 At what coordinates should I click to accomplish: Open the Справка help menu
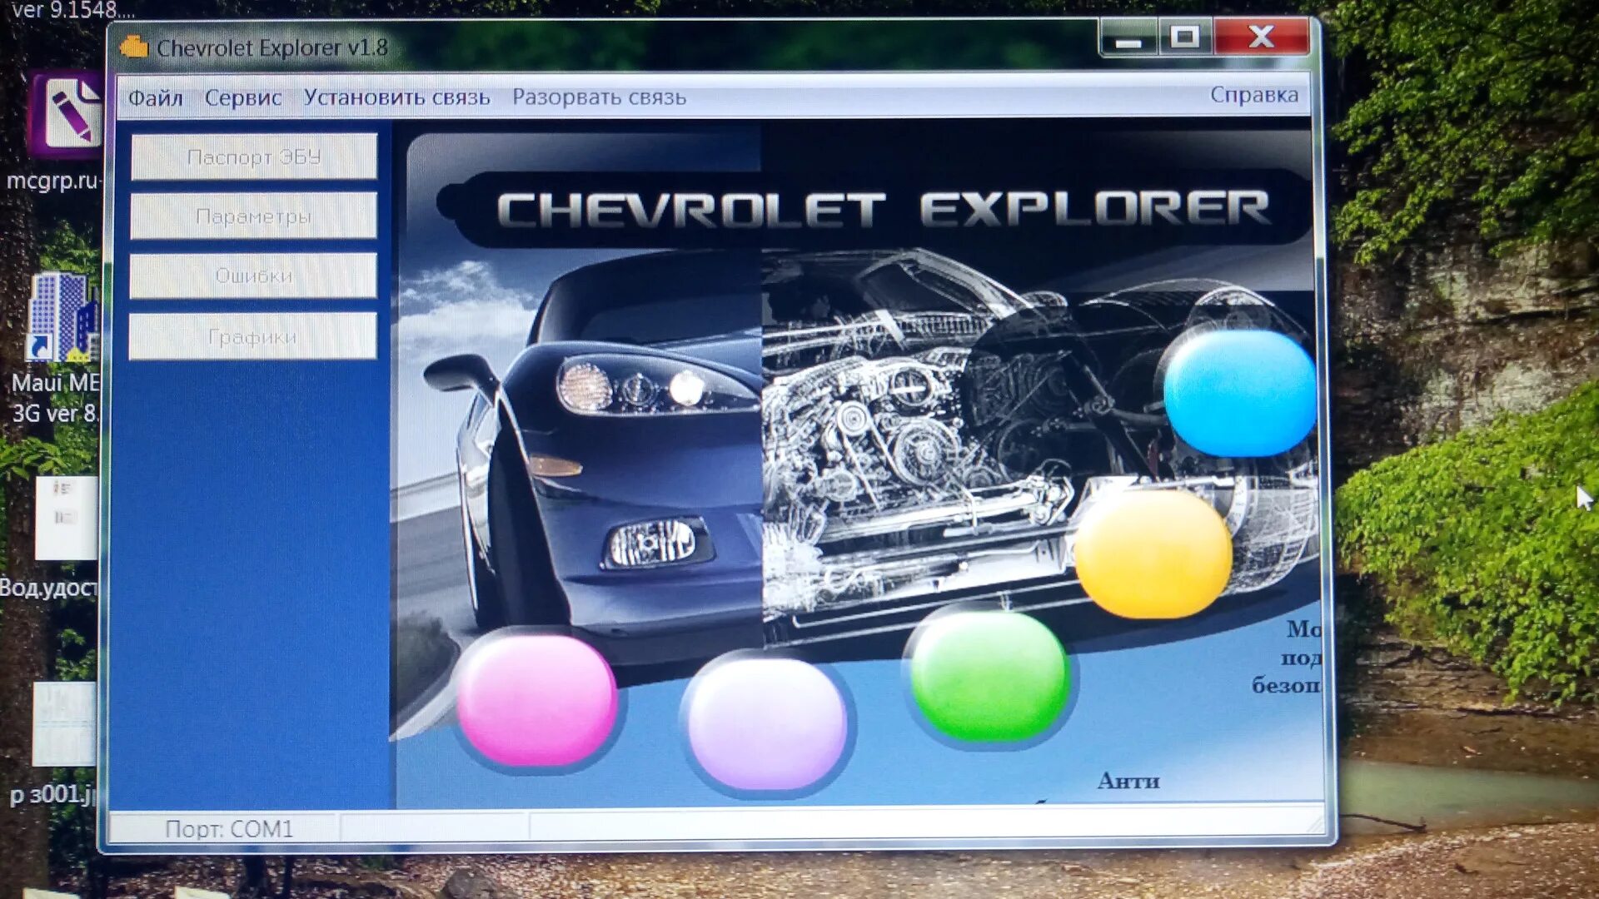pos(1253,95)
